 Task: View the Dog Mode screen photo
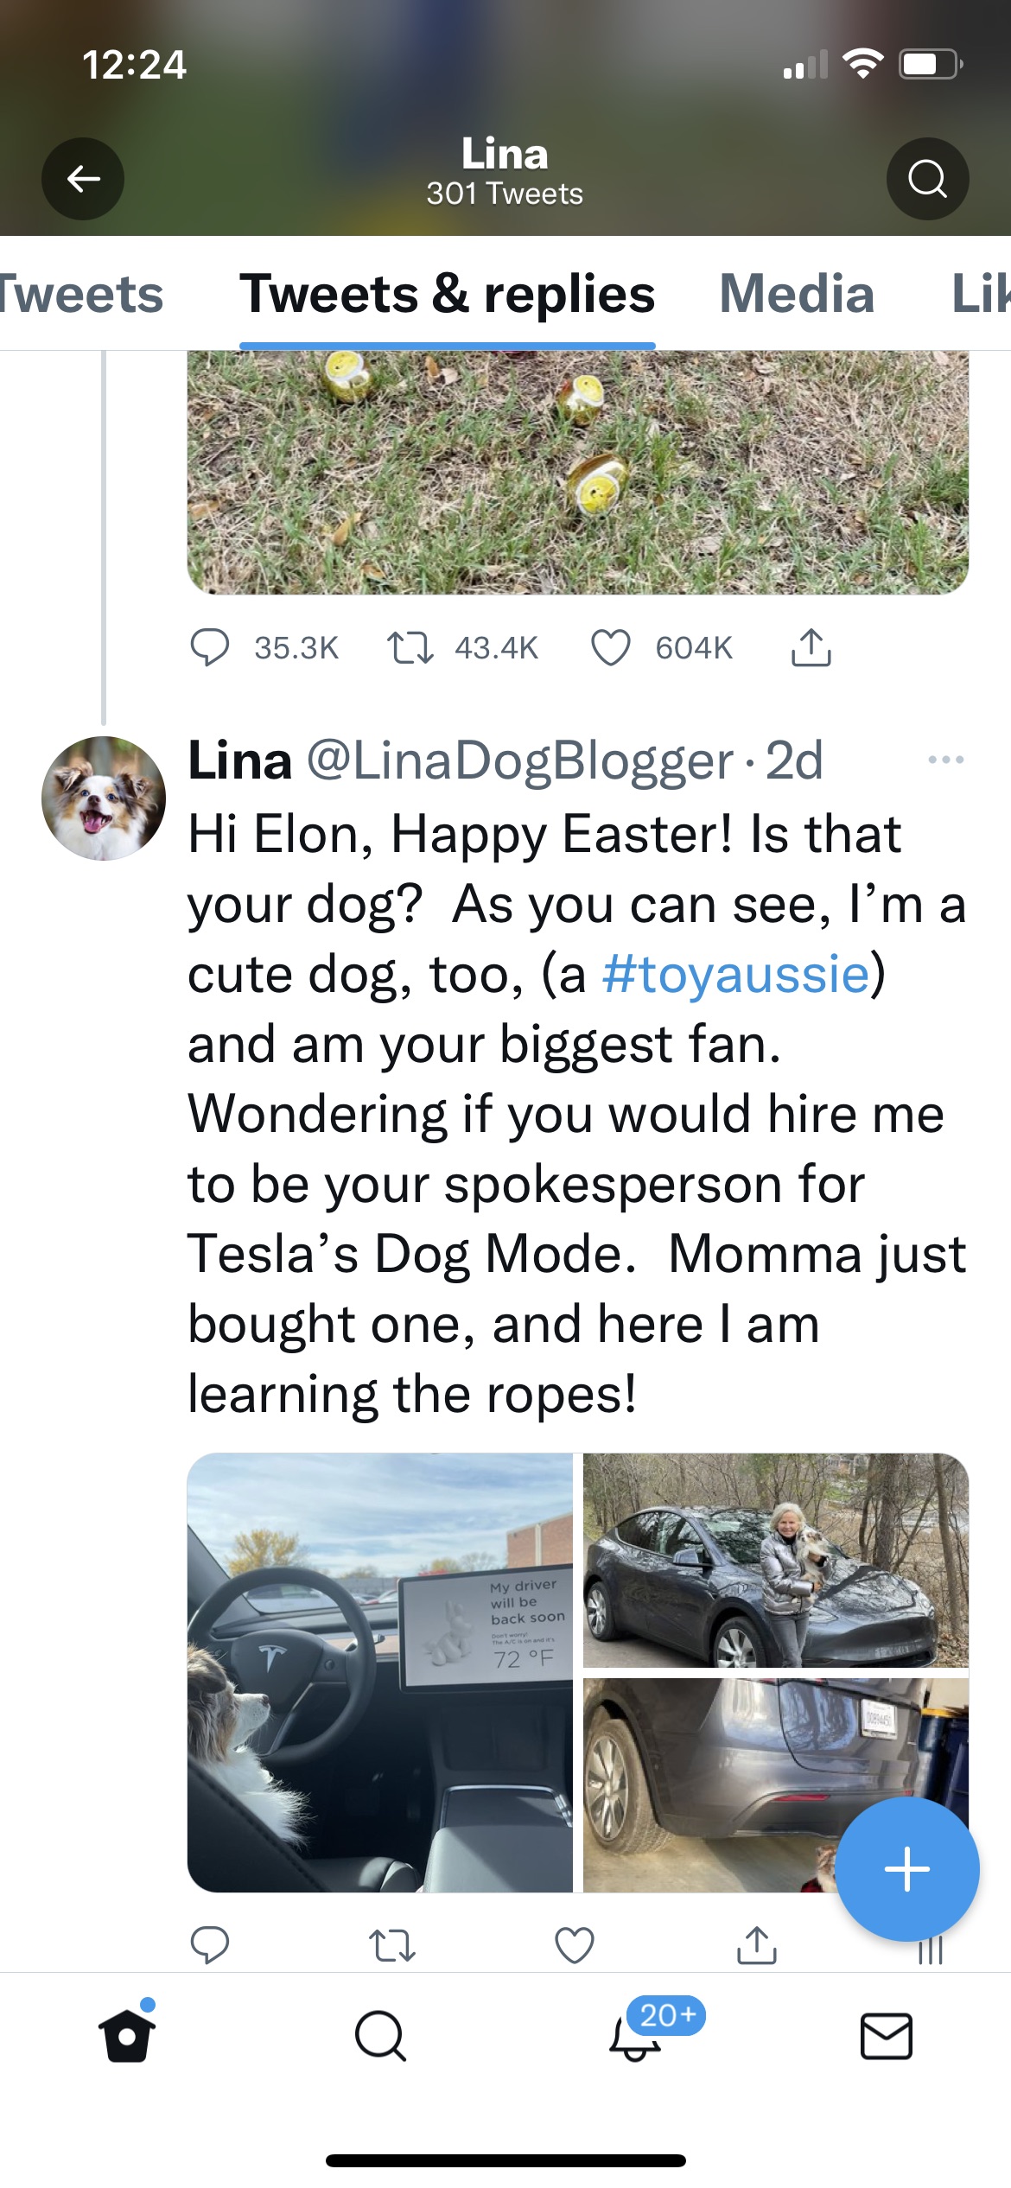pyautogui.click(x=380, y=1672)
